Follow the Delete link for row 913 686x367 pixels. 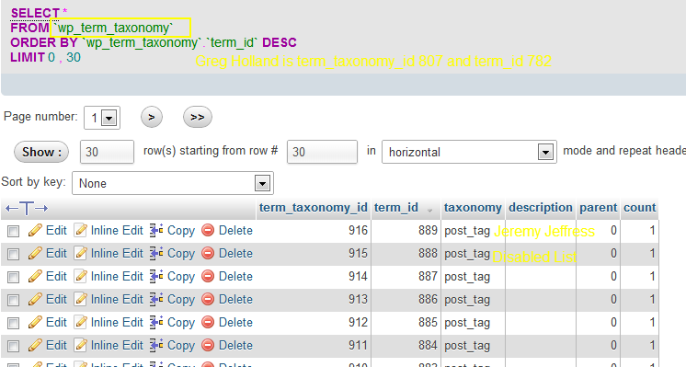(x=235, y=299)
